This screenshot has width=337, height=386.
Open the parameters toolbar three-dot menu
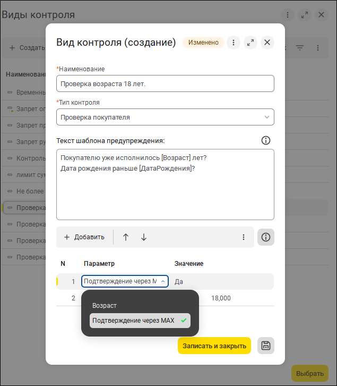click(244, 237)
